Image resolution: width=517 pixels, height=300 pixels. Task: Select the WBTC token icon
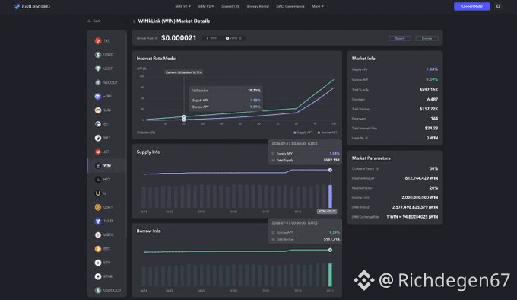click(x=98, y=235)
